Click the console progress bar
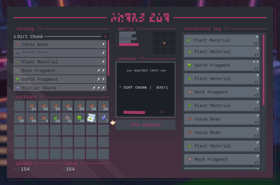 pyautogui.click(x=134, y=112)
